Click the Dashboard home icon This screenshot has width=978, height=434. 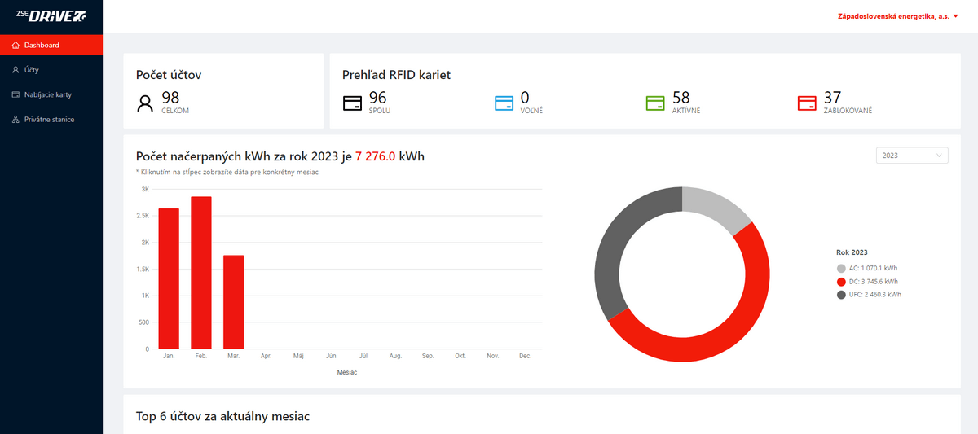tap(15, 46)
